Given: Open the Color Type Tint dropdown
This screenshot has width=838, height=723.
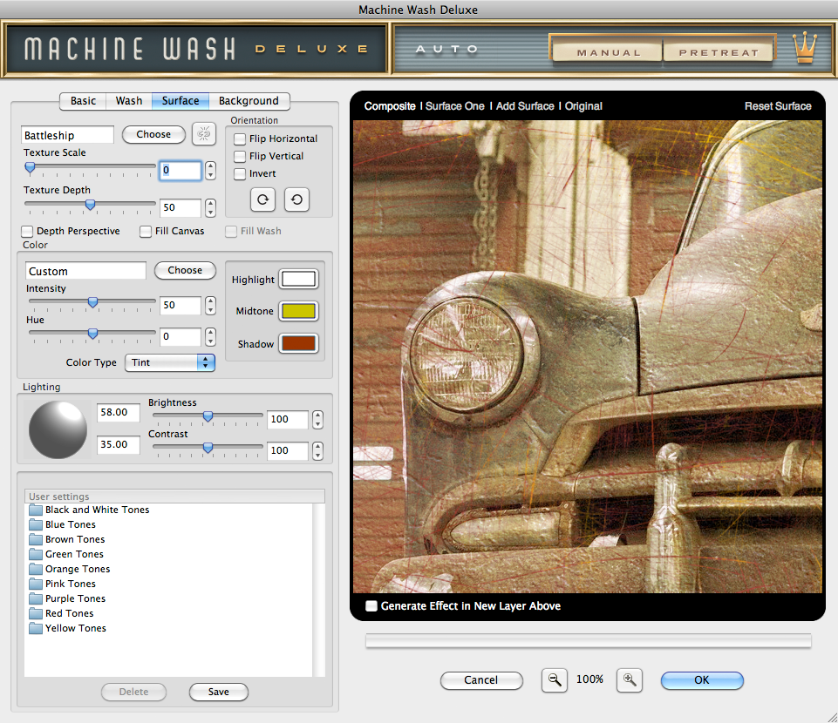Looking at the screenshot, I should pos(170,362).
